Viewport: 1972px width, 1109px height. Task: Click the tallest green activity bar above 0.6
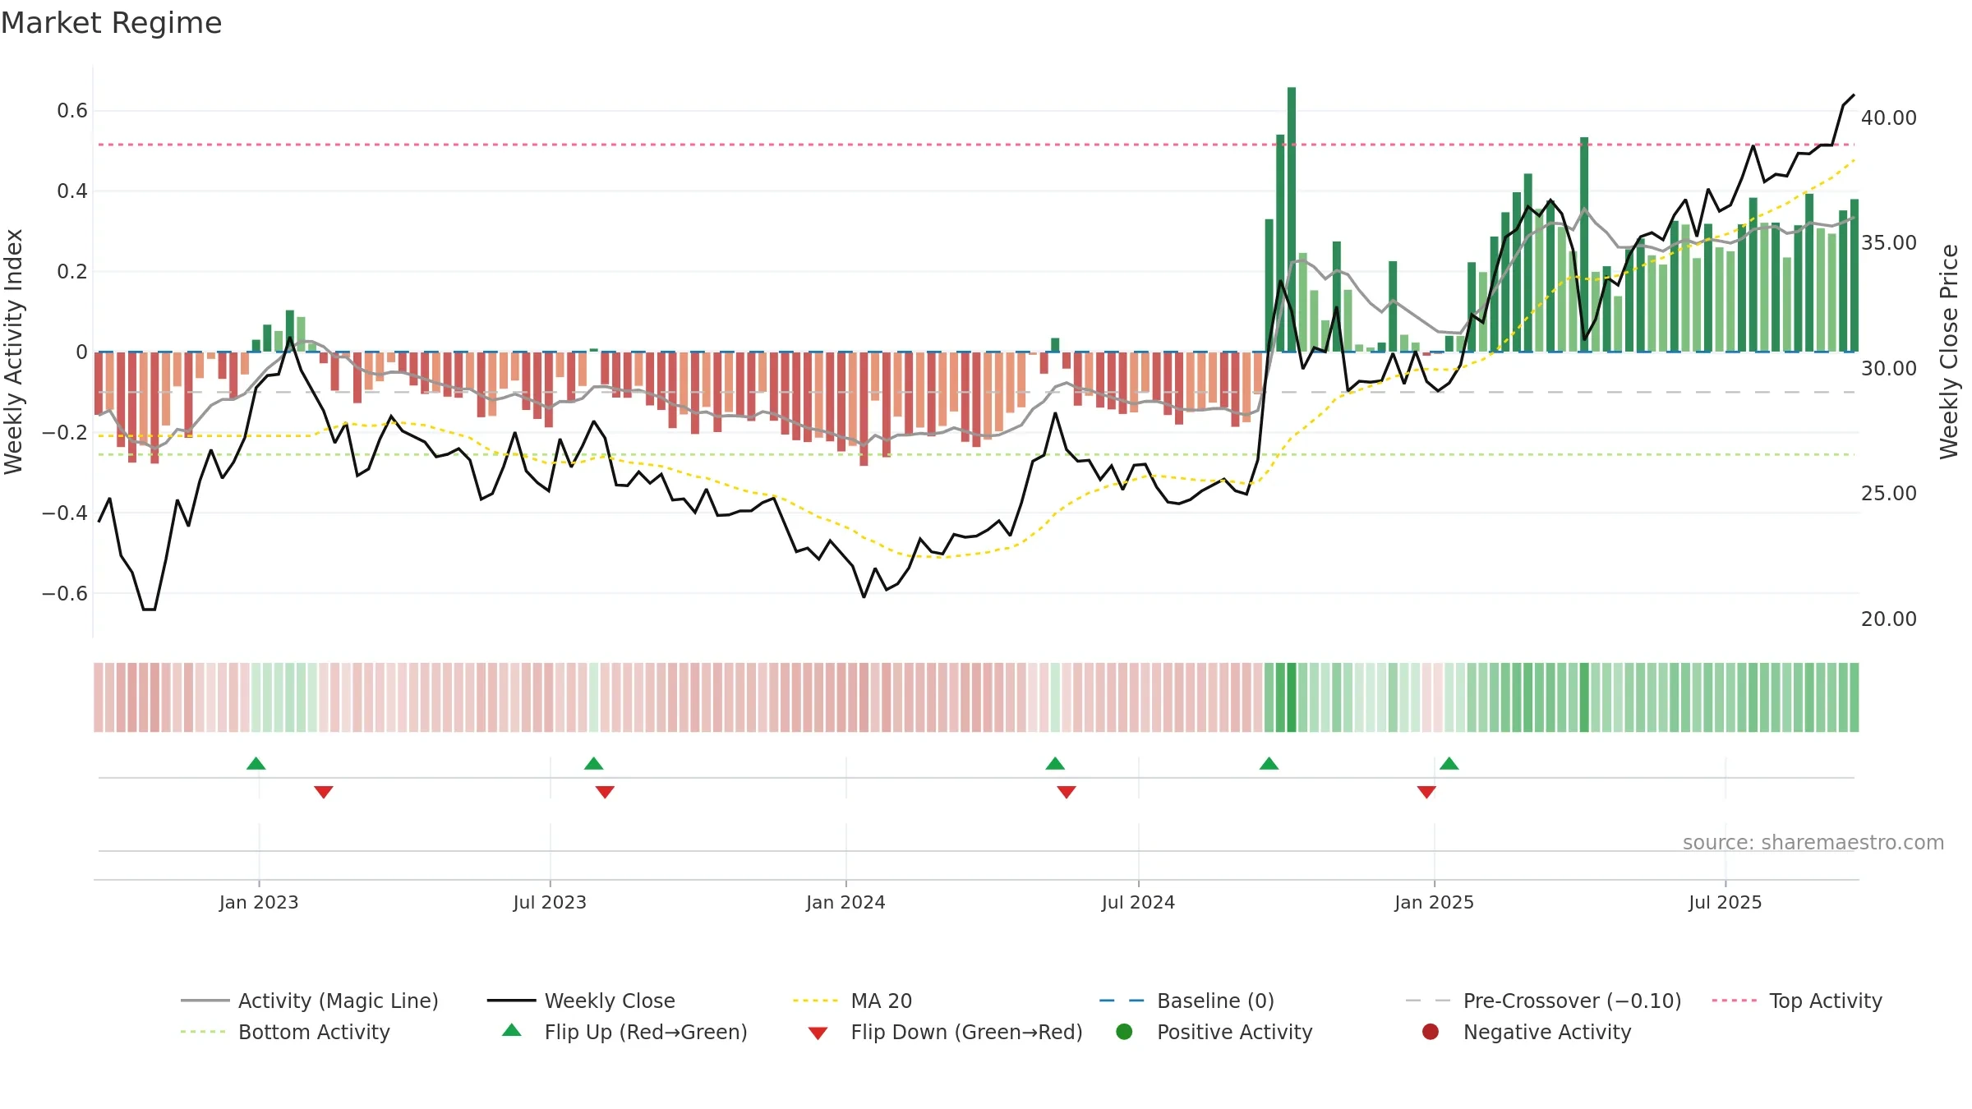click(1292, 219)
